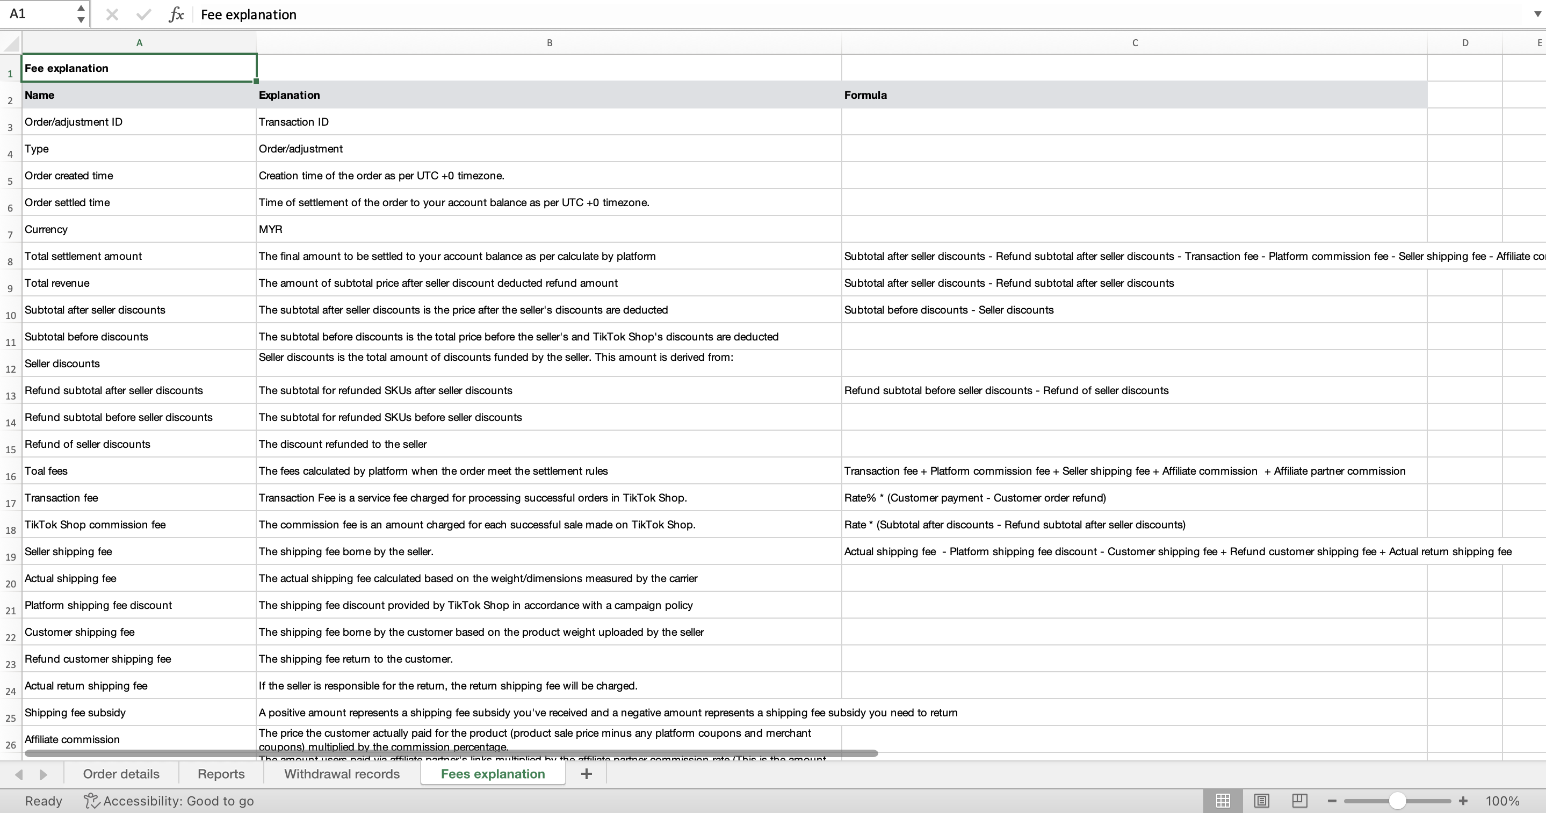
Task: Click the horizontal scrollbar
Action: (450, 753)
